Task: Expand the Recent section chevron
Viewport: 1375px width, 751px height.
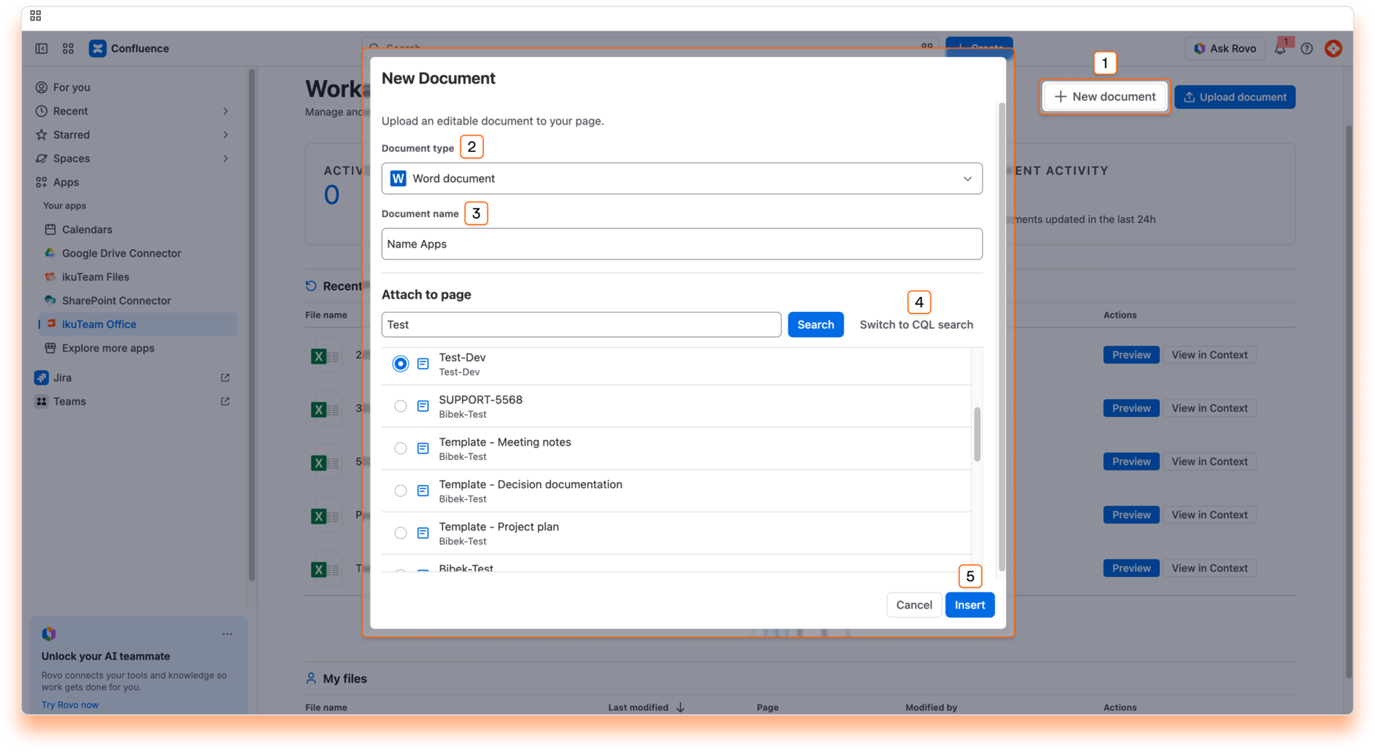Action: click(225, 111)
